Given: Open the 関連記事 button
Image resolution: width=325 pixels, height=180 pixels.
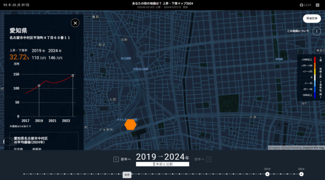Looking at the screenshot, I should [312, 19].
